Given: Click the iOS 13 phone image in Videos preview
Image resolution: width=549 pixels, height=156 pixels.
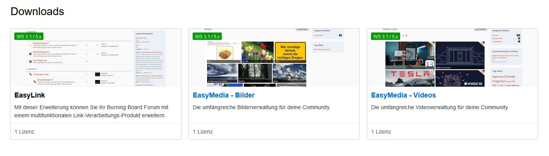Looking at the screenshot, I should [409, 54].
